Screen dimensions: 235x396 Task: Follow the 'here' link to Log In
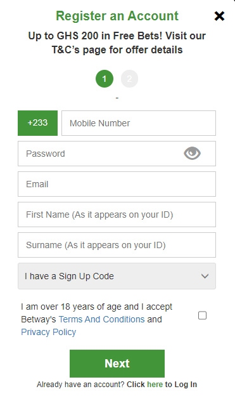coord(155,385)
